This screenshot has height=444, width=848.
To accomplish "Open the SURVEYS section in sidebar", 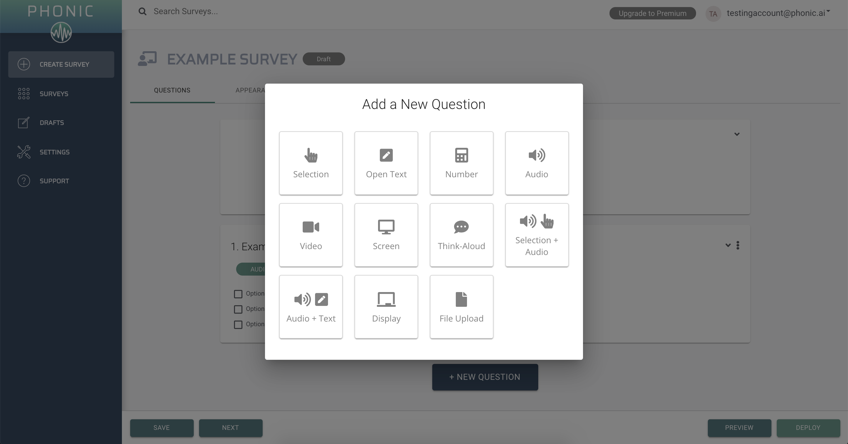I will point(54,93).
